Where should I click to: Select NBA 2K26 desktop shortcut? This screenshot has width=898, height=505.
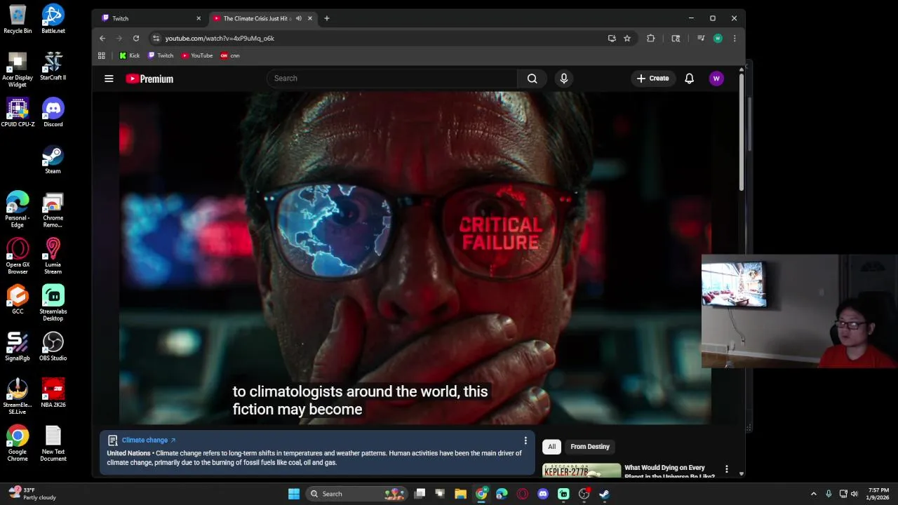tap(53, 393)
